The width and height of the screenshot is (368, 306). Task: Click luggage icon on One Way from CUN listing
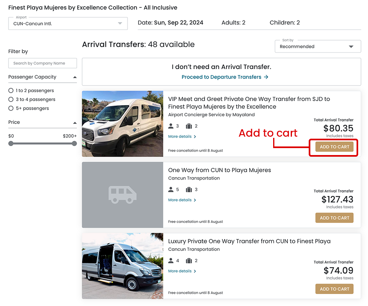[x=189, y=189]
